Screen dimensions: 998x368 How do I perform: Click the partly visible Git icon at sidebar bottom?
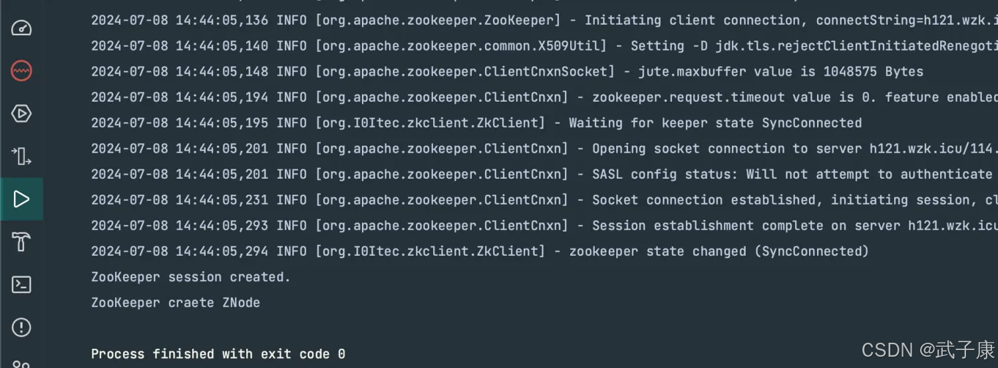click(x=21, y=363)
